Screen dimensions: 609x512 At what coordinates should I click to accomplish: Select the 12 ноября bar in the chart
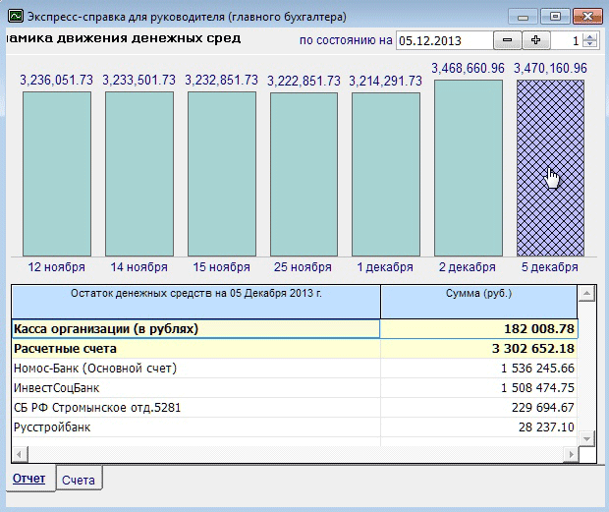click(57, 174)
